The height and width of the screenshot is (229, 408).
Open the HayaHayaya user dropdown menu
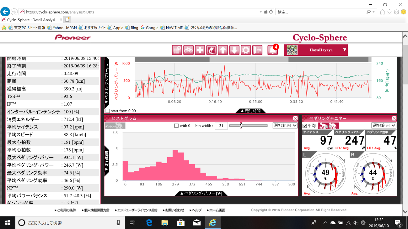344,50
